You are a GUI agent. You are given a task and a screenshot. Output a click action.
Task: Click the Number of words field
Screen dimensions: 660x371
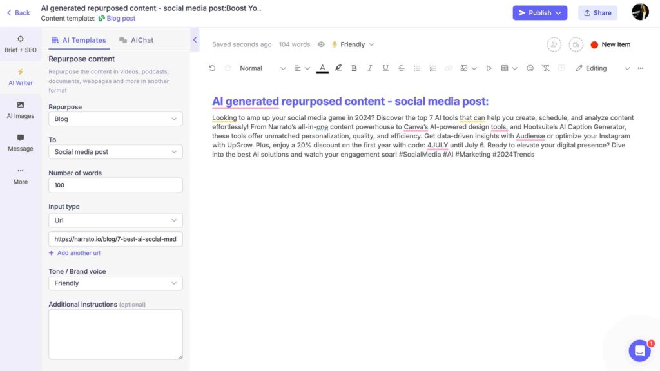coord(115,185)
